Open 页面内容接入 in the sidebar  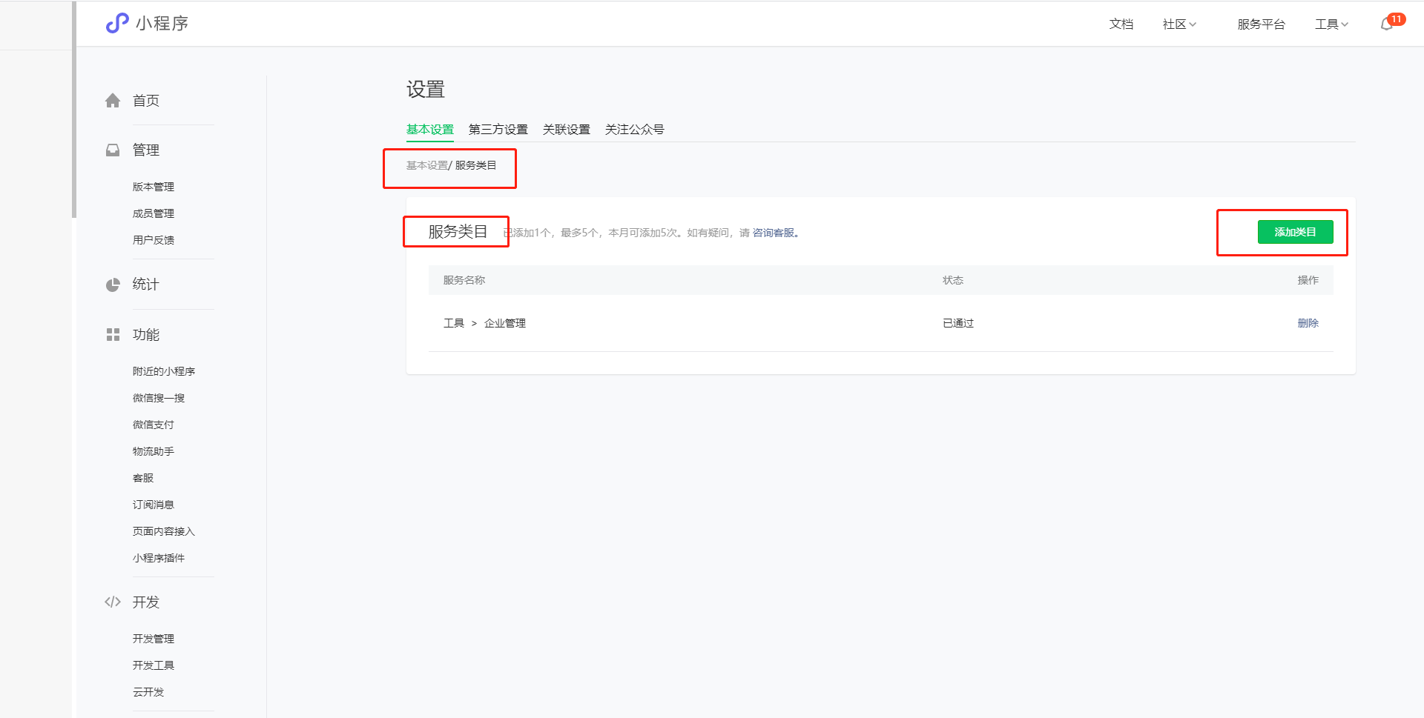[x=163, y=531]
